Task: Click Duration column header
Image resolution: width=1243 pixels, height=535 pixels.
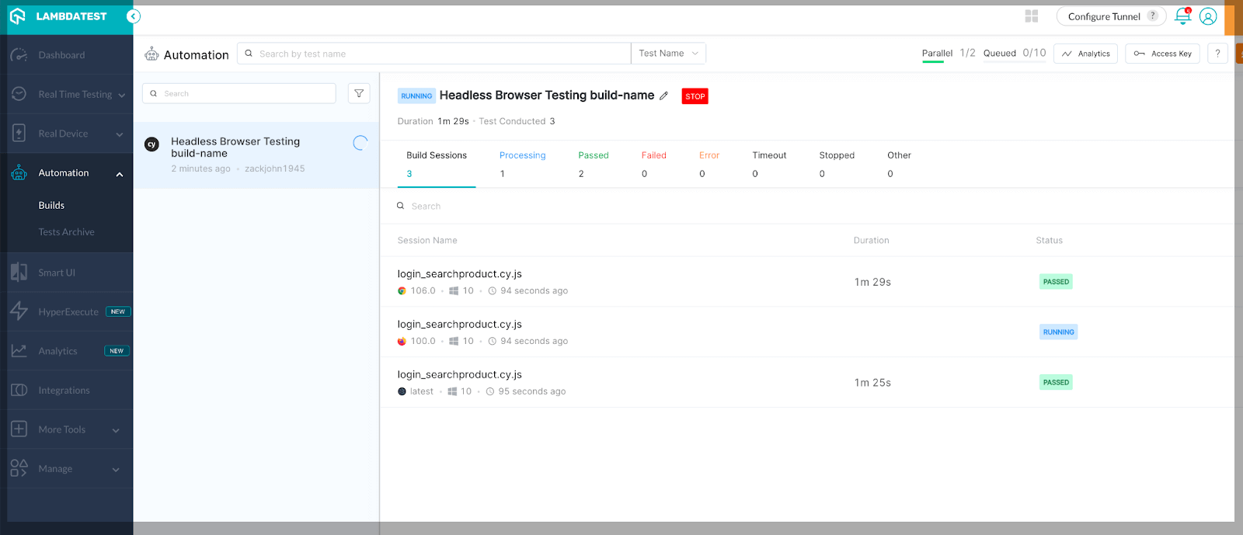Action: pyautogui.click(x=871, y=241)
